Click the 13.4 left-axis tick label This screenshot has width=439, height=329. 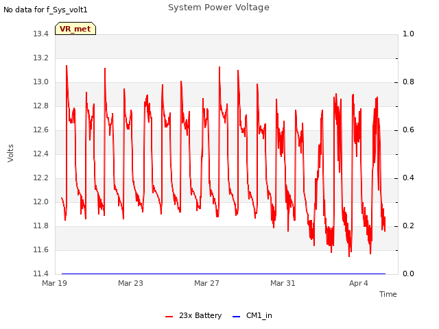coord(41,34)
